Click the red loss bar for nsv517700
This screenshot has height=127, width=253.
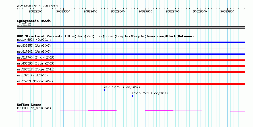tap(131, 60)
